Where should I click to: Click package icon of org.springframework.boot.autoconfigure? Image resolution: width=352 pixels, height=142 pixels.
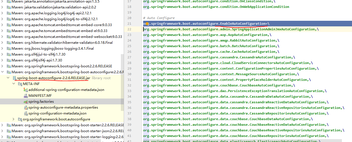tap(20, 119)
